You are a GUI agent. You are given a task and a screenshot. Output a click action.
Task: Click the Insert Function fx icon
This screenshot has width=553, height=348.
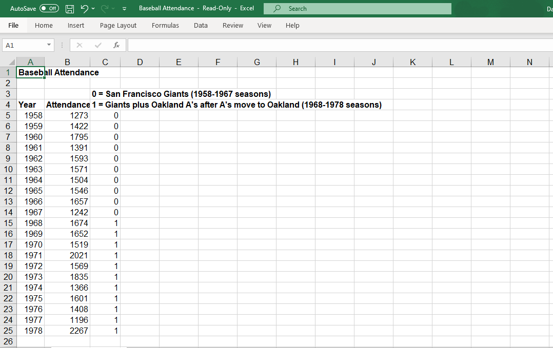(x=116, y=45)
